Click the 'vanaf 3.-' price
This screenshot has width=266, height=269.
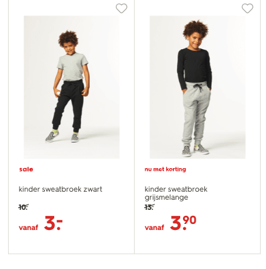pyautogui.click(x=41, y=223)
